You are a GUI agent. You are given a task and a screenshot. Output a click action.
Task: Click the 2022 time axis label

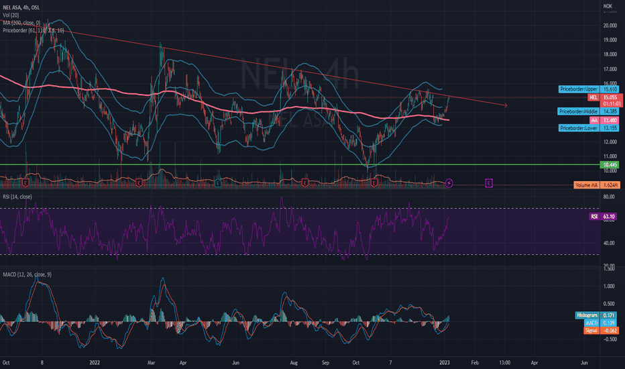95,362
